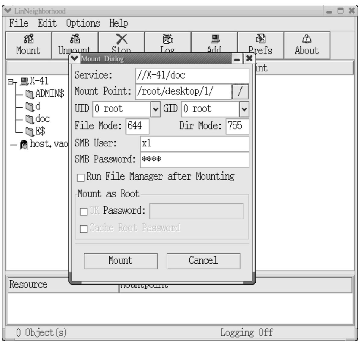
Task: Open the About toolbar icon
Action: pos(307,39)
